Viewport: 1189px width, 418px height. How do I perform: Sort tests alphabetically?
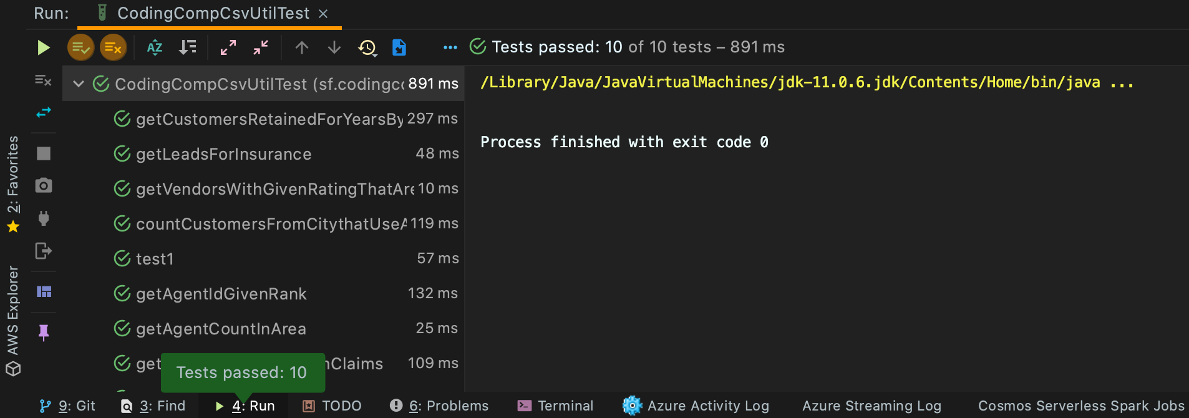155,47
